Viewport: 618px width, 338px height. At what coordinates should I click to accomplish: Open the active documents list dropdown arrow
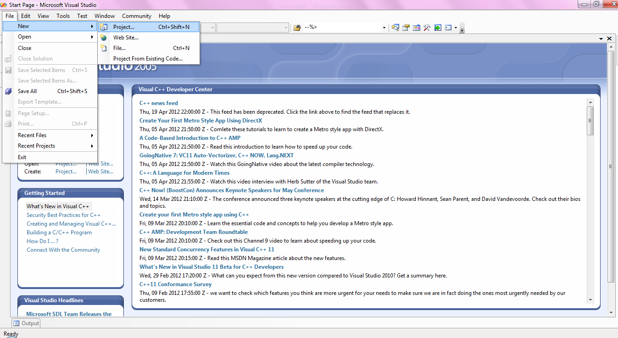[601, 39]
